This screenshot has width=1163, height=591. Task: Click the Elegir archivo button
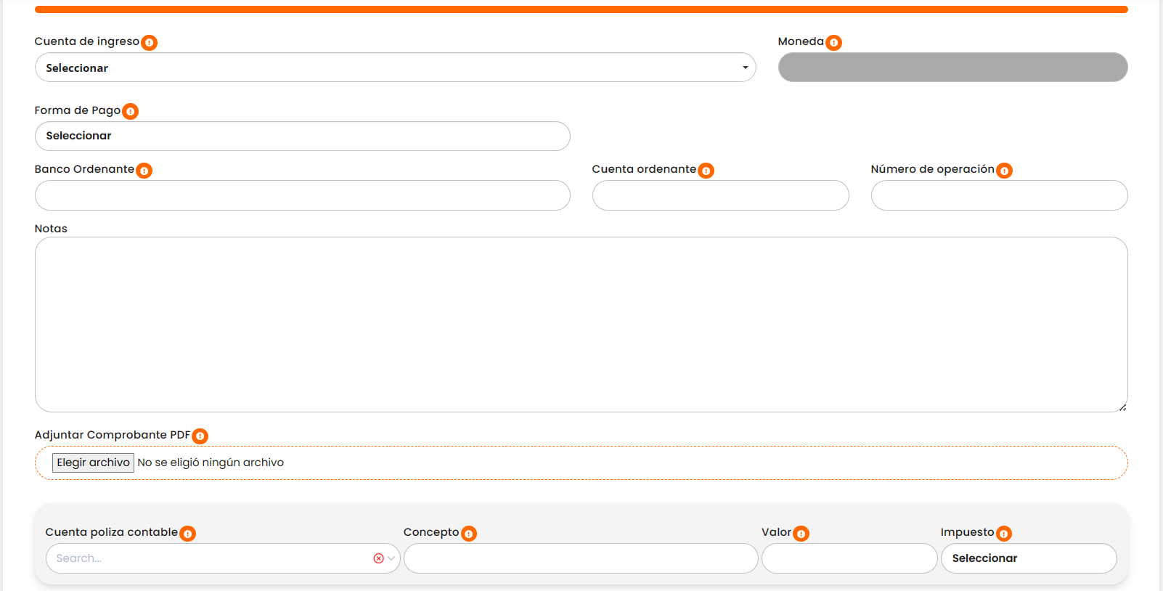[x=93, y=462]
